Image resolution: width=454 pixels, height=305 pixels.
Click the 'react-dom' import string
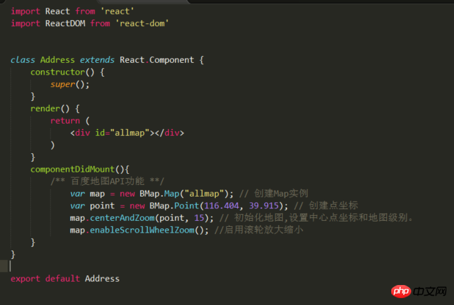coord(142,23)
